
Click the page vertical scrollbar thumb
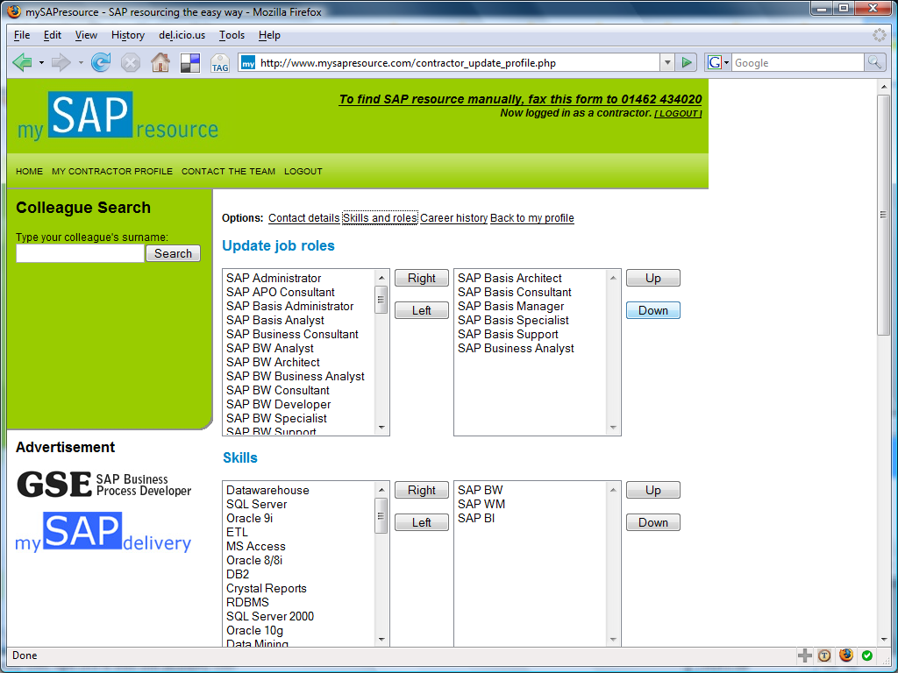pyautogui.click(x=883, y=215)
